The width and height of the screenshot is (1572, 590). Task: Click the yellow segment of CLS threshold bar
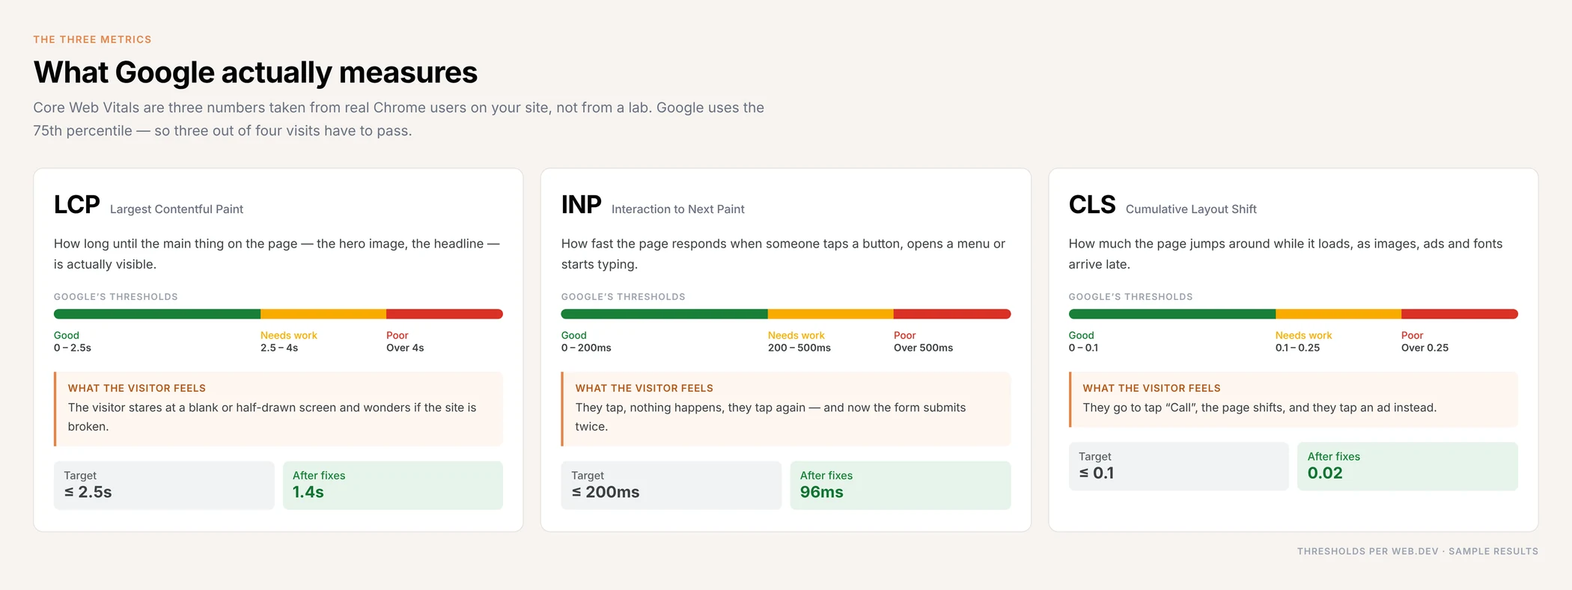click(1338, 314)
